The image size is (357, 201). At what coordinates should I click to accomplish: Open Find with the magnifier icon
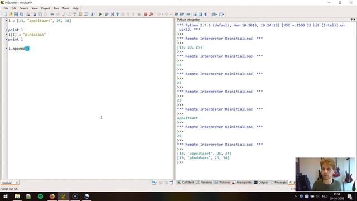coord(64,15)
